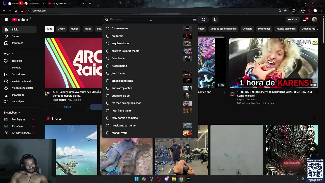Click Assistir on ARC Raiders ad
The image size is (325, 183).
(x=67, y=107)
